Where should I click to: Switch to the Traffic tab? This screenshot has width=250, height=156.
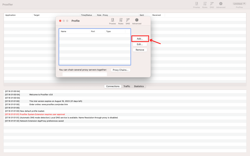[x=127, y=86]
